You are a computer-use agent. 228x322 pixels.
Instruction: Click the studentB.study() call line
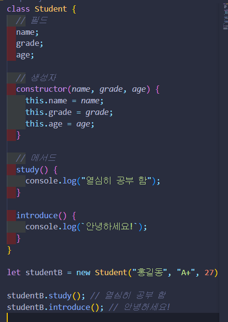point(86,296)
